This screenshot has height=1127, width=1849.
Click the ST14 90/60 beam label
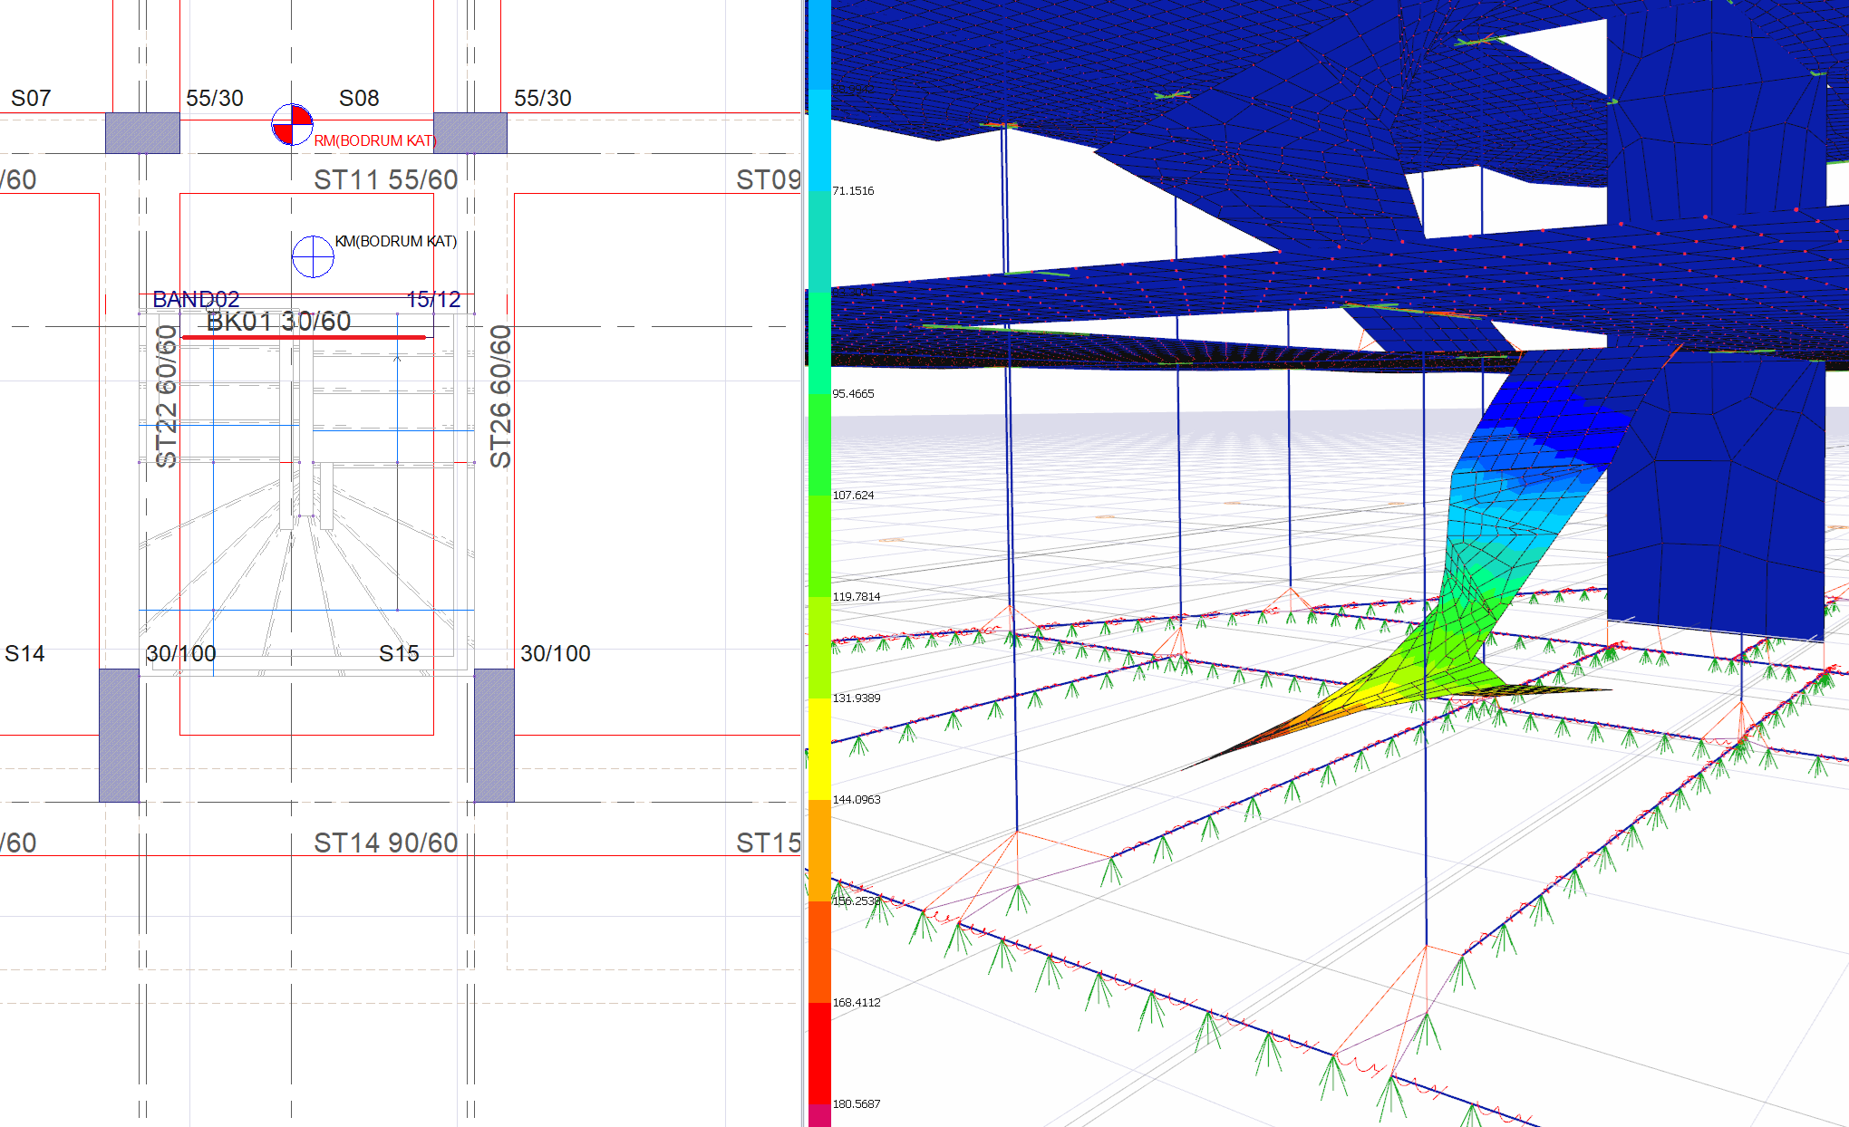385,843
